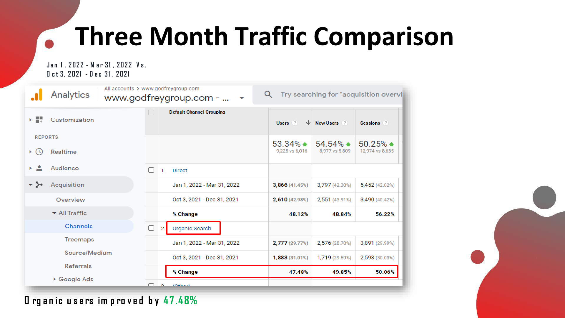This screenshot has height=318, width=565.
Task: Click the Sessions column help icon
Action: (386, 123)
